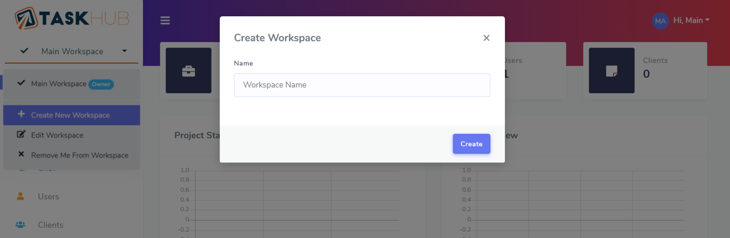Select Main Workspace with the Owner badge
This screenshot has height=238, width=730.
[x=59, y=84]
